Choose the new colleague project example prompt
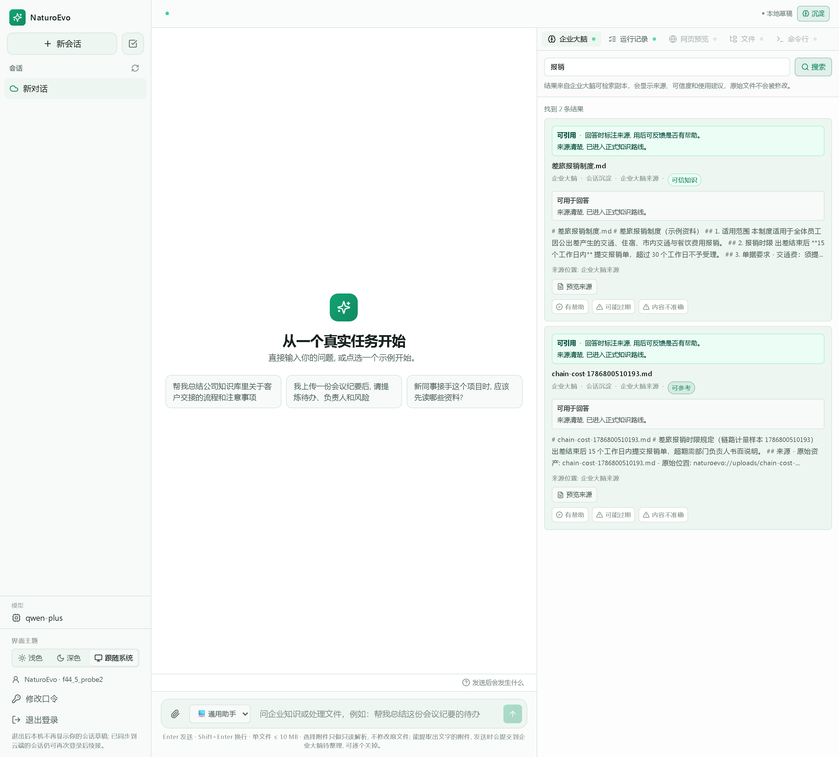Viewport: 839px width, 757px height. point(464,392)
